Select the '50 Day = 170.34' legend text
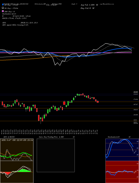Screen dimensions: 139x183 11,8
